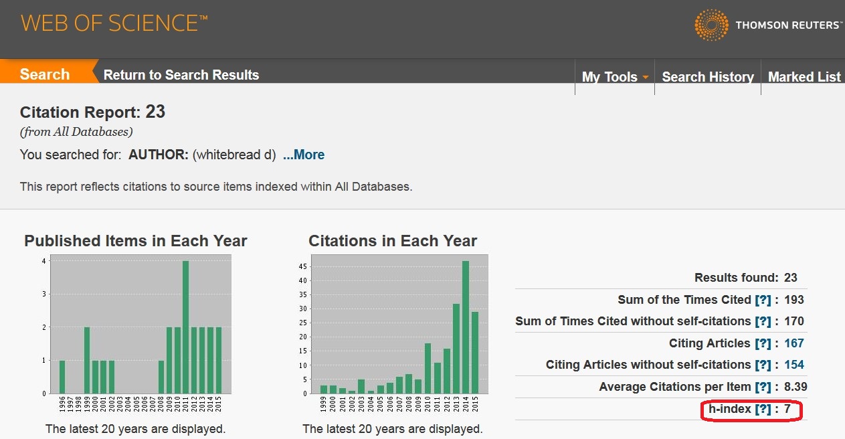Click the 2008 bar in Published Items chart
Viewport: 845px width, 439px height.
[x=161, y=377]
